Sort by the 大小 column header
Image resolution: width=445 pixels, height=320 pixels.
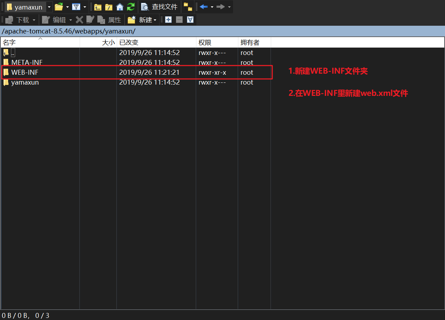pos(98,42)
